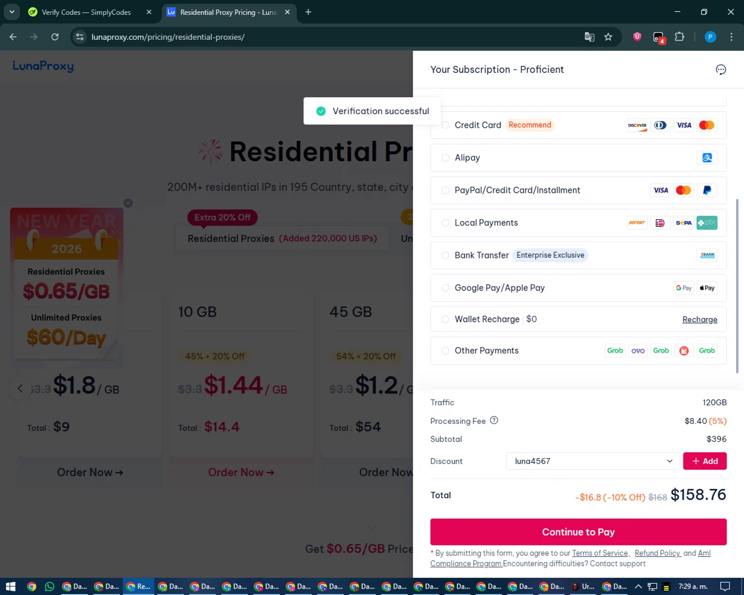Screen dimensions: 744x595
Task: Select the Residential Proxies plan tab
Action: click(x=282, y=238)
